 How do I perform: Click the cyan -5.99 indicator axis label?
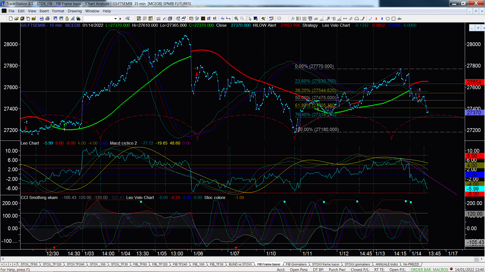click(474, 189)
